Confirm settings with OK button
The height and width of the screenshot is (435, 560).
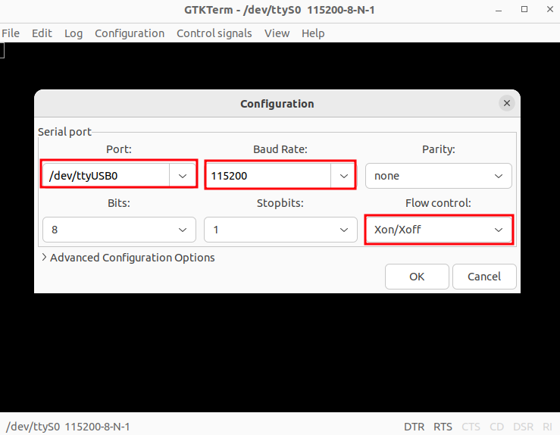417,277
